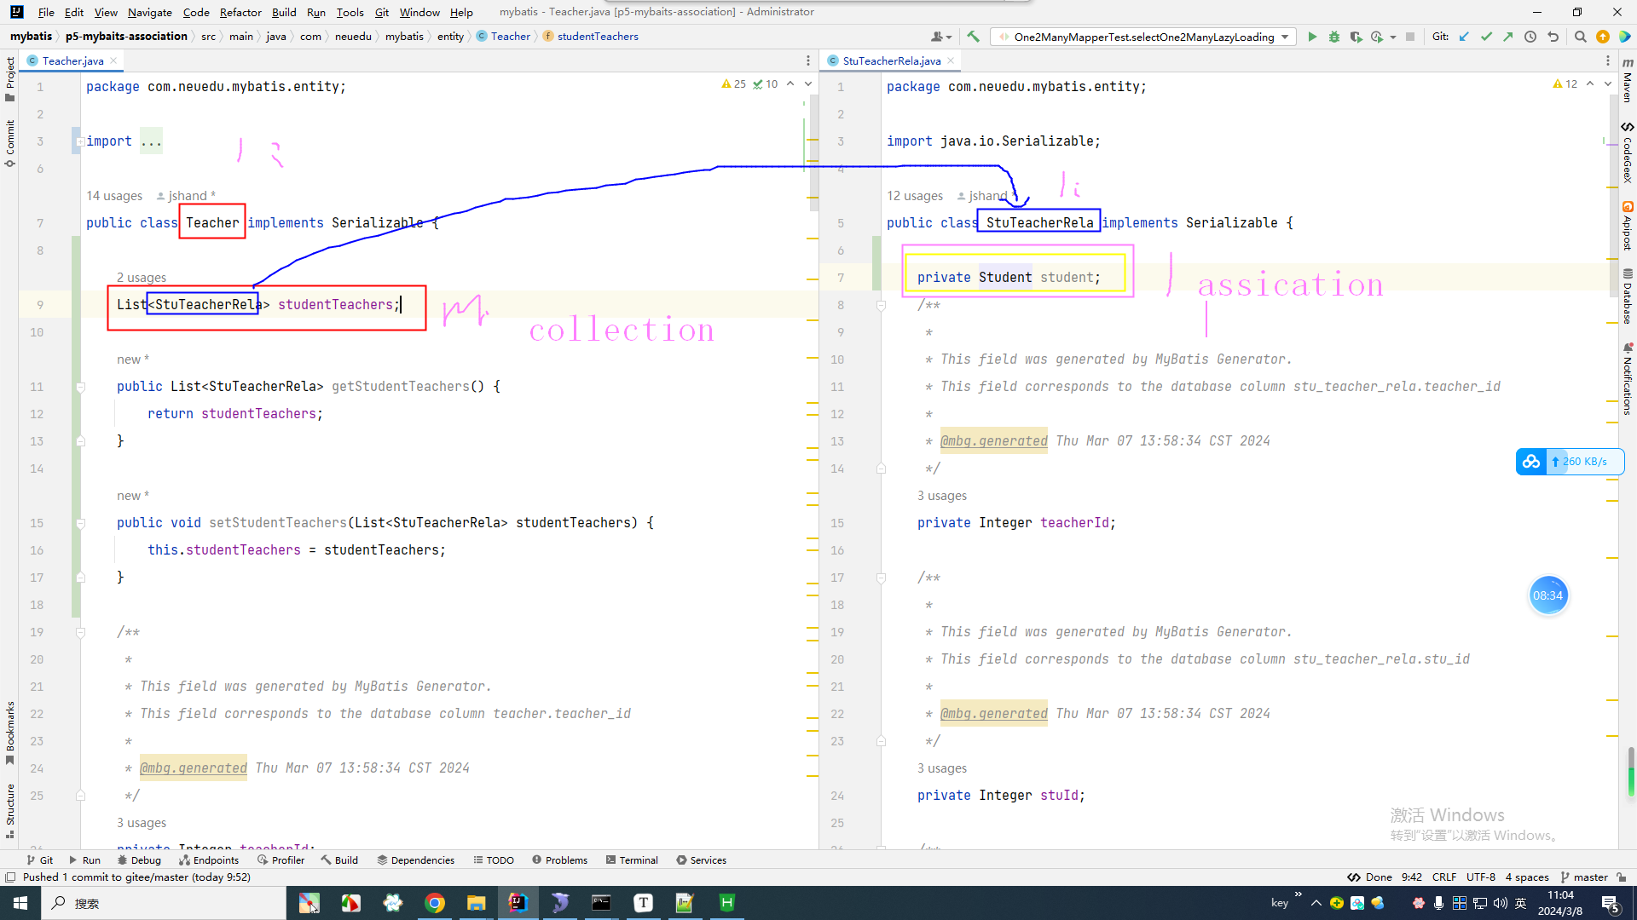Switch to the Teacher.java tab

(x=72, y=60)
